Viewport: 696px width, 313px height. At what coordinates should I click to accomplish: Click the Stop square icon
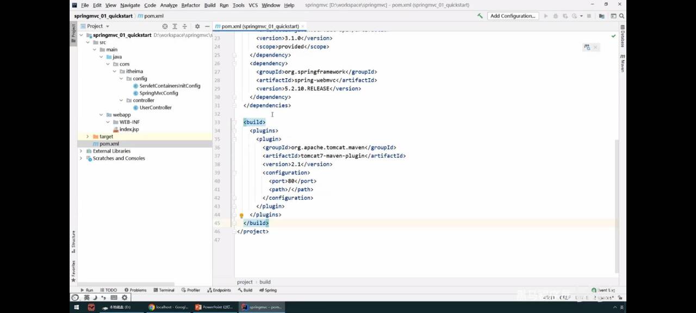coord(588,16)
